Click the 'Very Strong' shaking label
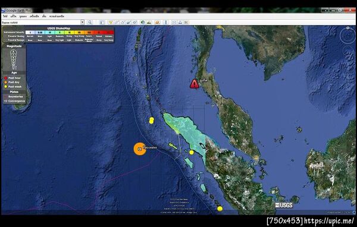Screen dimensions: 357x227 click(x=79, y=36)
